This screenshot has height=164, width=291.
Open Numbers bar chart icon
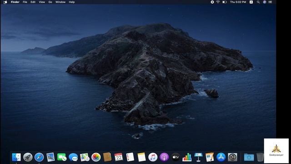(x=187, y=157)
